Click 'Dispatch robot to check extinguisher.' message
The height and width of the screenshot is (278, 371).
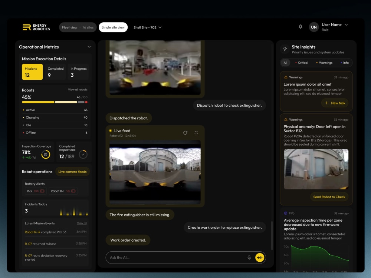pos(229,105)
